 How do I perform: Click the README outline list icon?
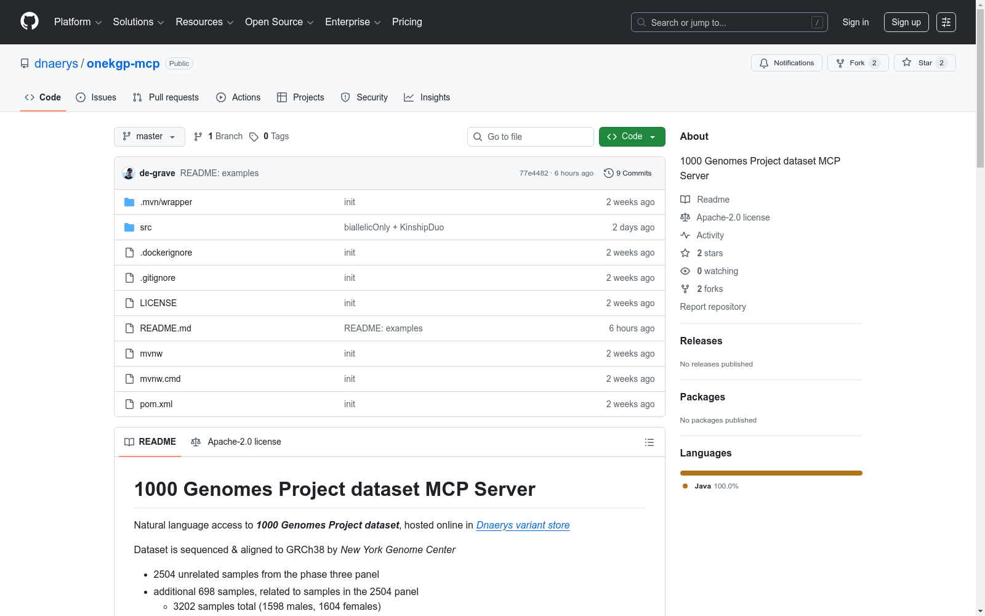(649, 442)
